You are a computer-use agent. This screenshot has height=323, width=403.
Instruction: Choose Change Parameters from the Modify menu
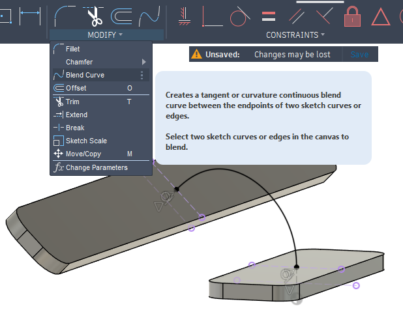click(x=101, y=167)
